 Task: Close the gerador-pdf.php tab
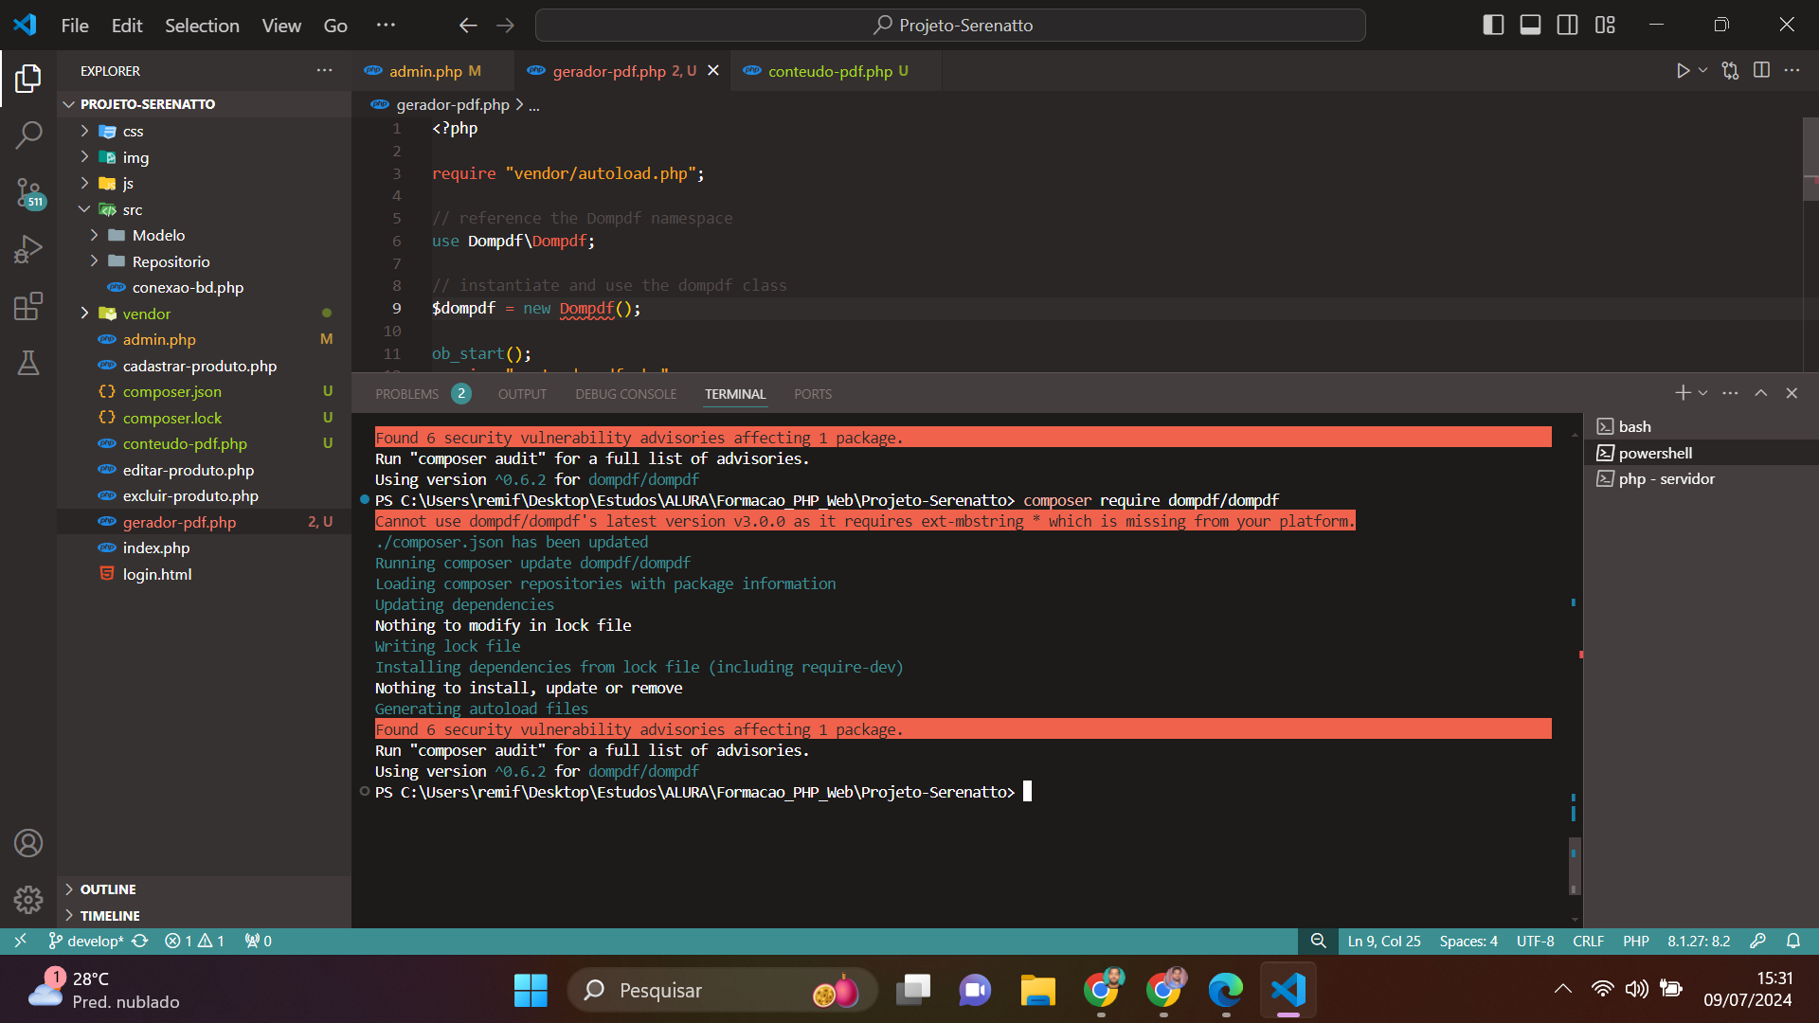click(713, 71)
